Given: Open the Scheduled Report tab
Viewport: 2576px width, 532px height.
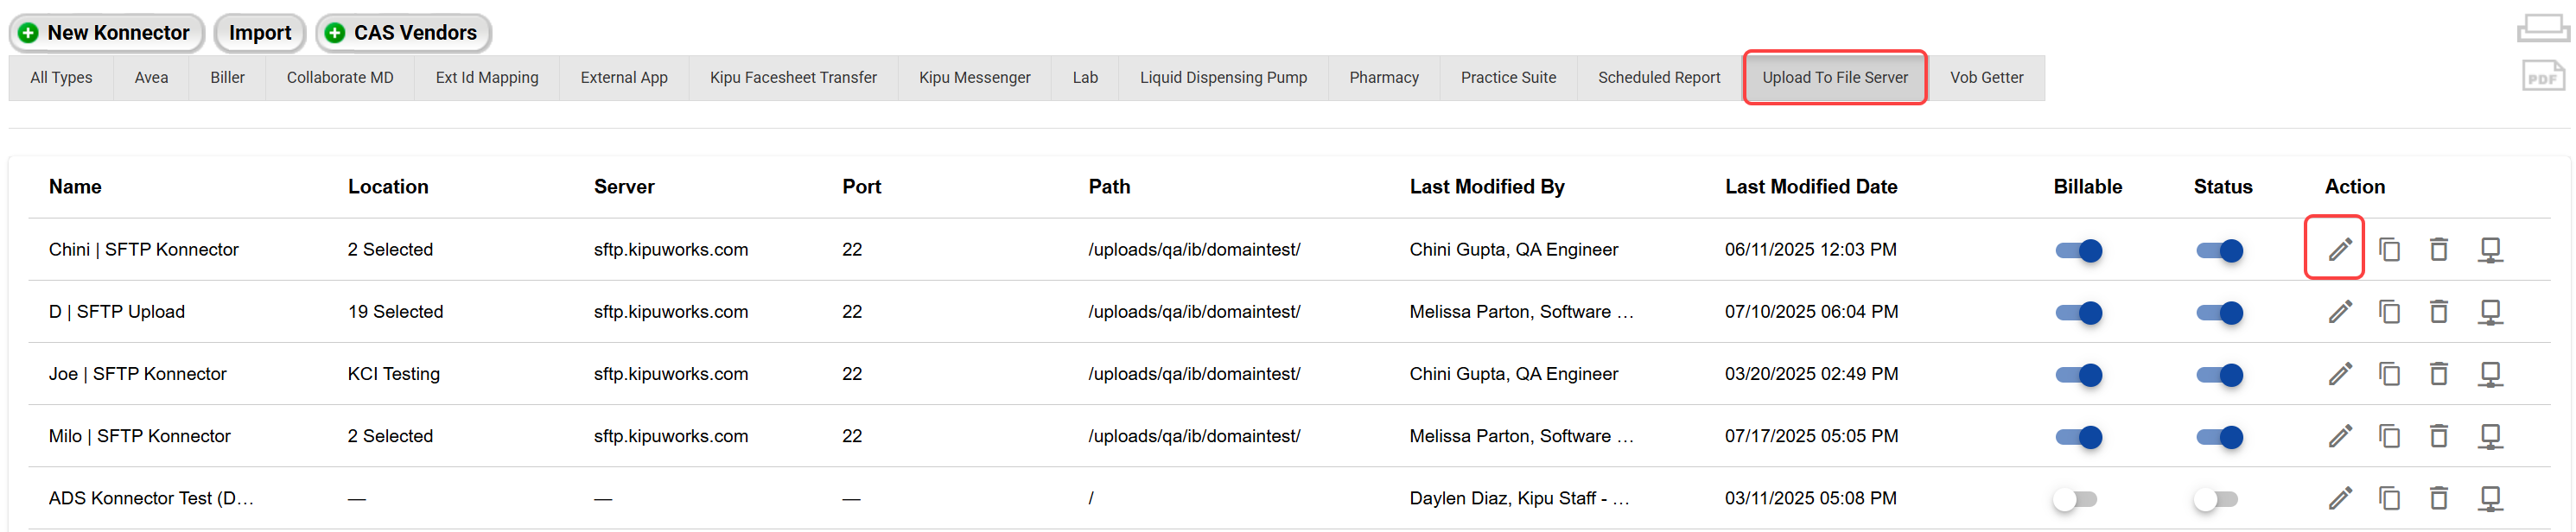Looking at the screenshot, I should (1658, 78).
